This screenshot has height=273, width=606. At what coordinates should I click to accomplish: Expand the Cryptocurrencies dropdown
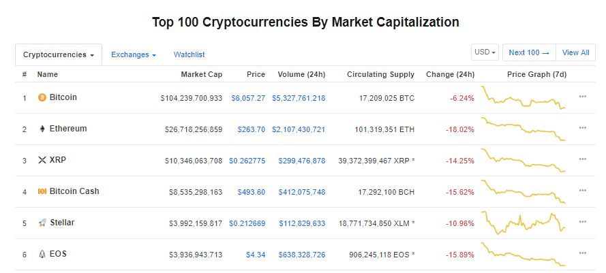tap(59, 55)
